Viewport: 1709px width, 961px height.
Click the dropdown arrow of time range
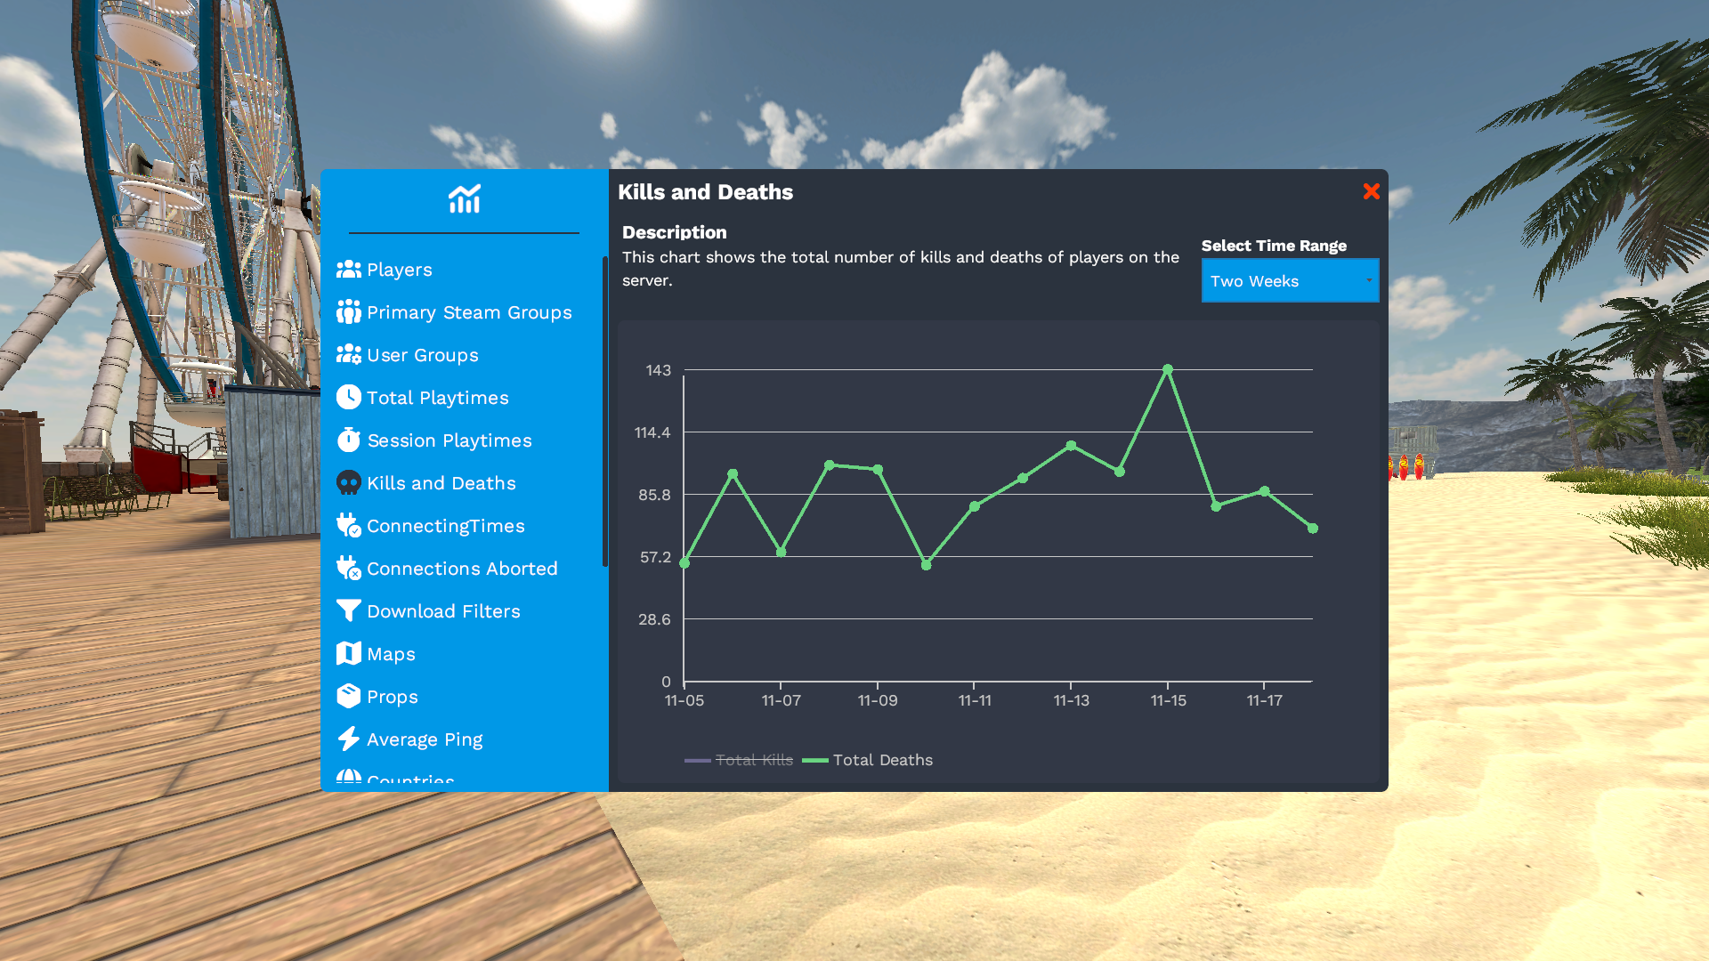coord(1369,280)
